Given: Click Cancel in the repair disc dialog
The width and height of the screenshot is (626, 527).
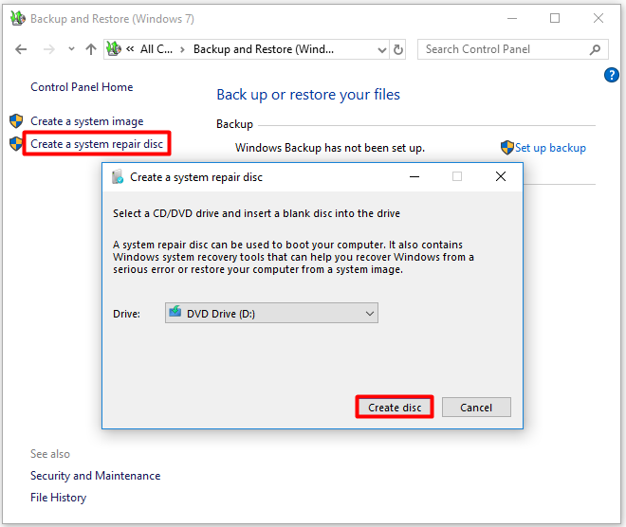Looking at the screenshot, I should coord(476,408).
